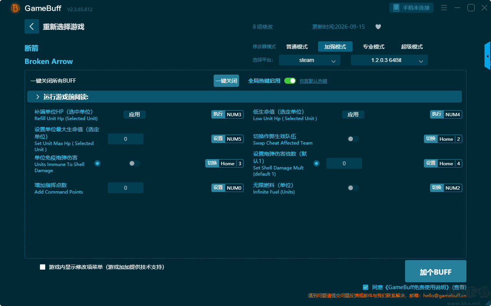Click the Add Command Points value field

[125, 188]
